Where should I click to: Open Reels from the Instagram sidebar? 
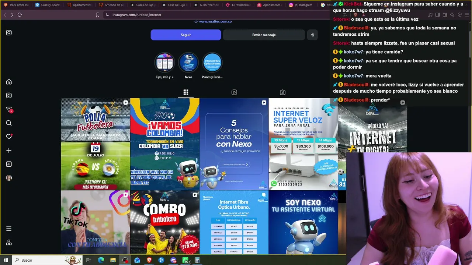(9, 95)
